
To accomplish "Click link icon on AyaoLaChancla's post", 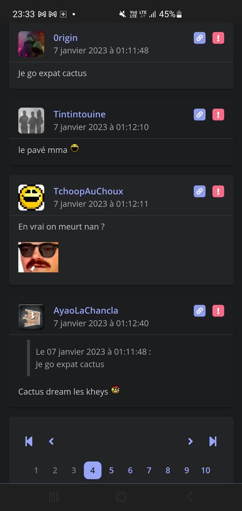I will coord(199,311).
